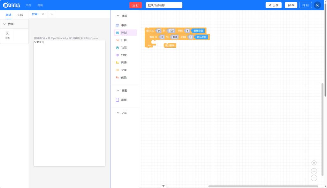Add the 文本 text component
This screenshot has width=327, height=188.
click(x=8, y=35)
